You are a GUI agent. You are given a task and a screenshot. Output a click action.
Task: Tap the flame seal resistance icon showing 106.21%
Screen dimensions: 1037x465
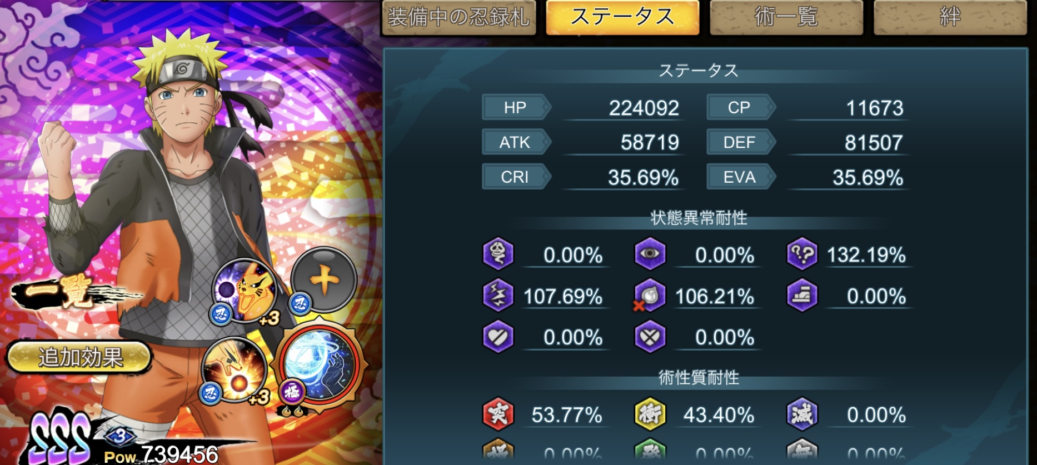tap(649, 295)
